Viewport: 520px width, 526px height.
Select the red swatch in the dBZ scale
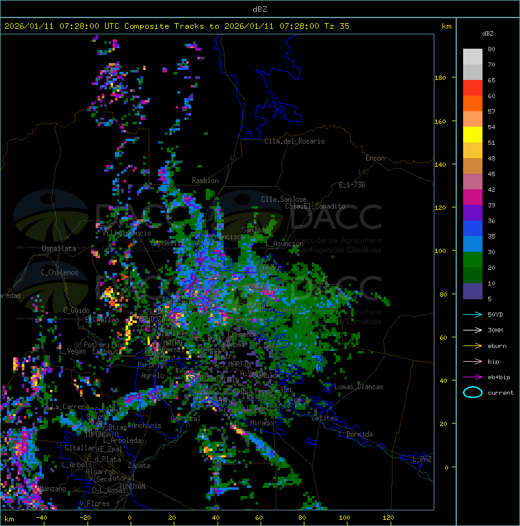pyautogui.click(x=472, y=88)
